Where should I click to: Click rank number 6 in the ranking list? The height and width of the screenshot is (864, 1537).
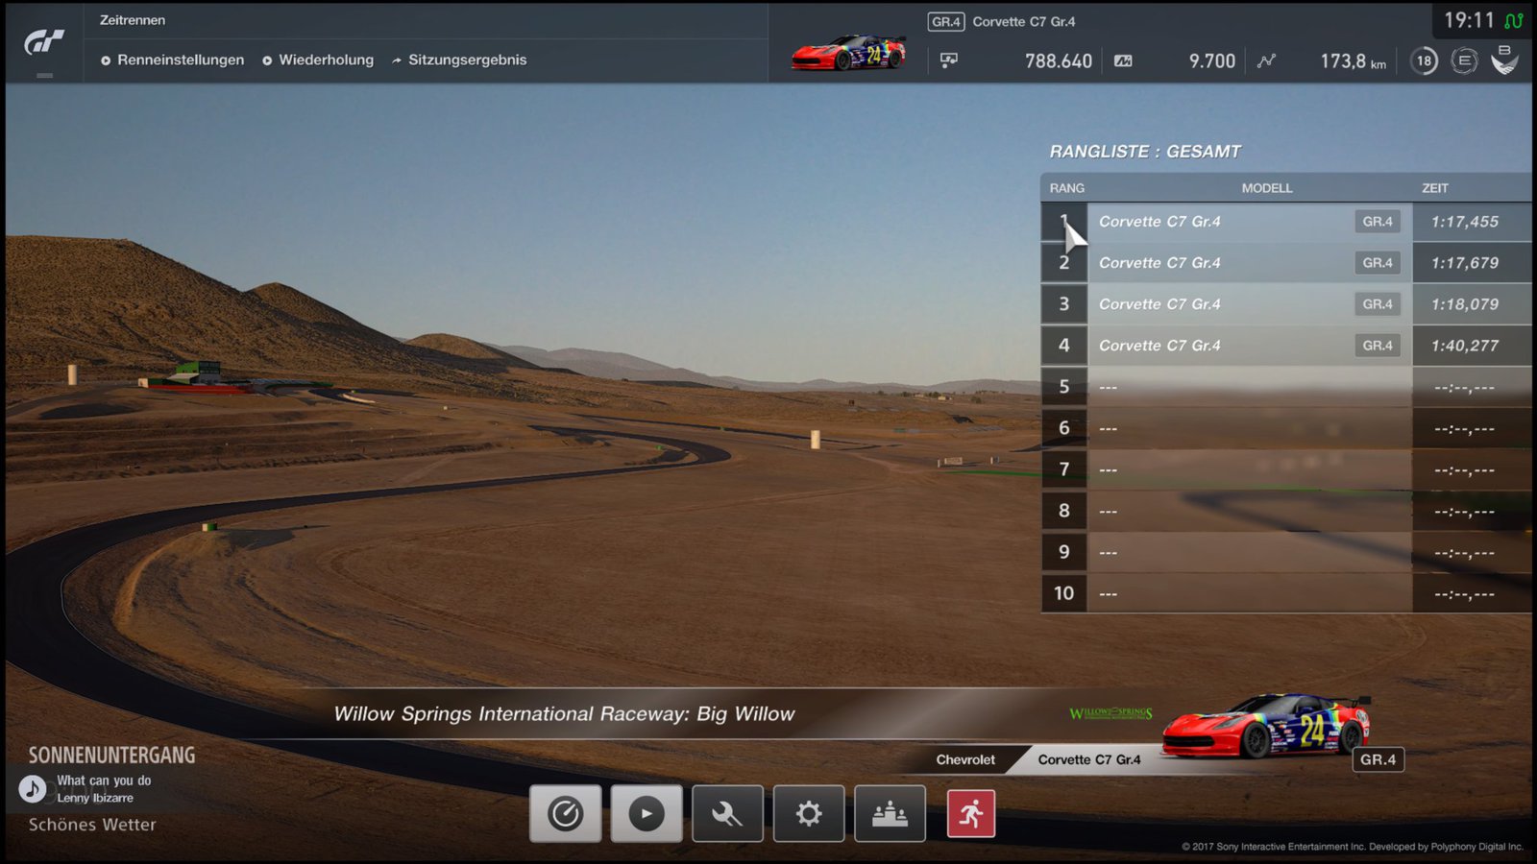[1064, 428]
